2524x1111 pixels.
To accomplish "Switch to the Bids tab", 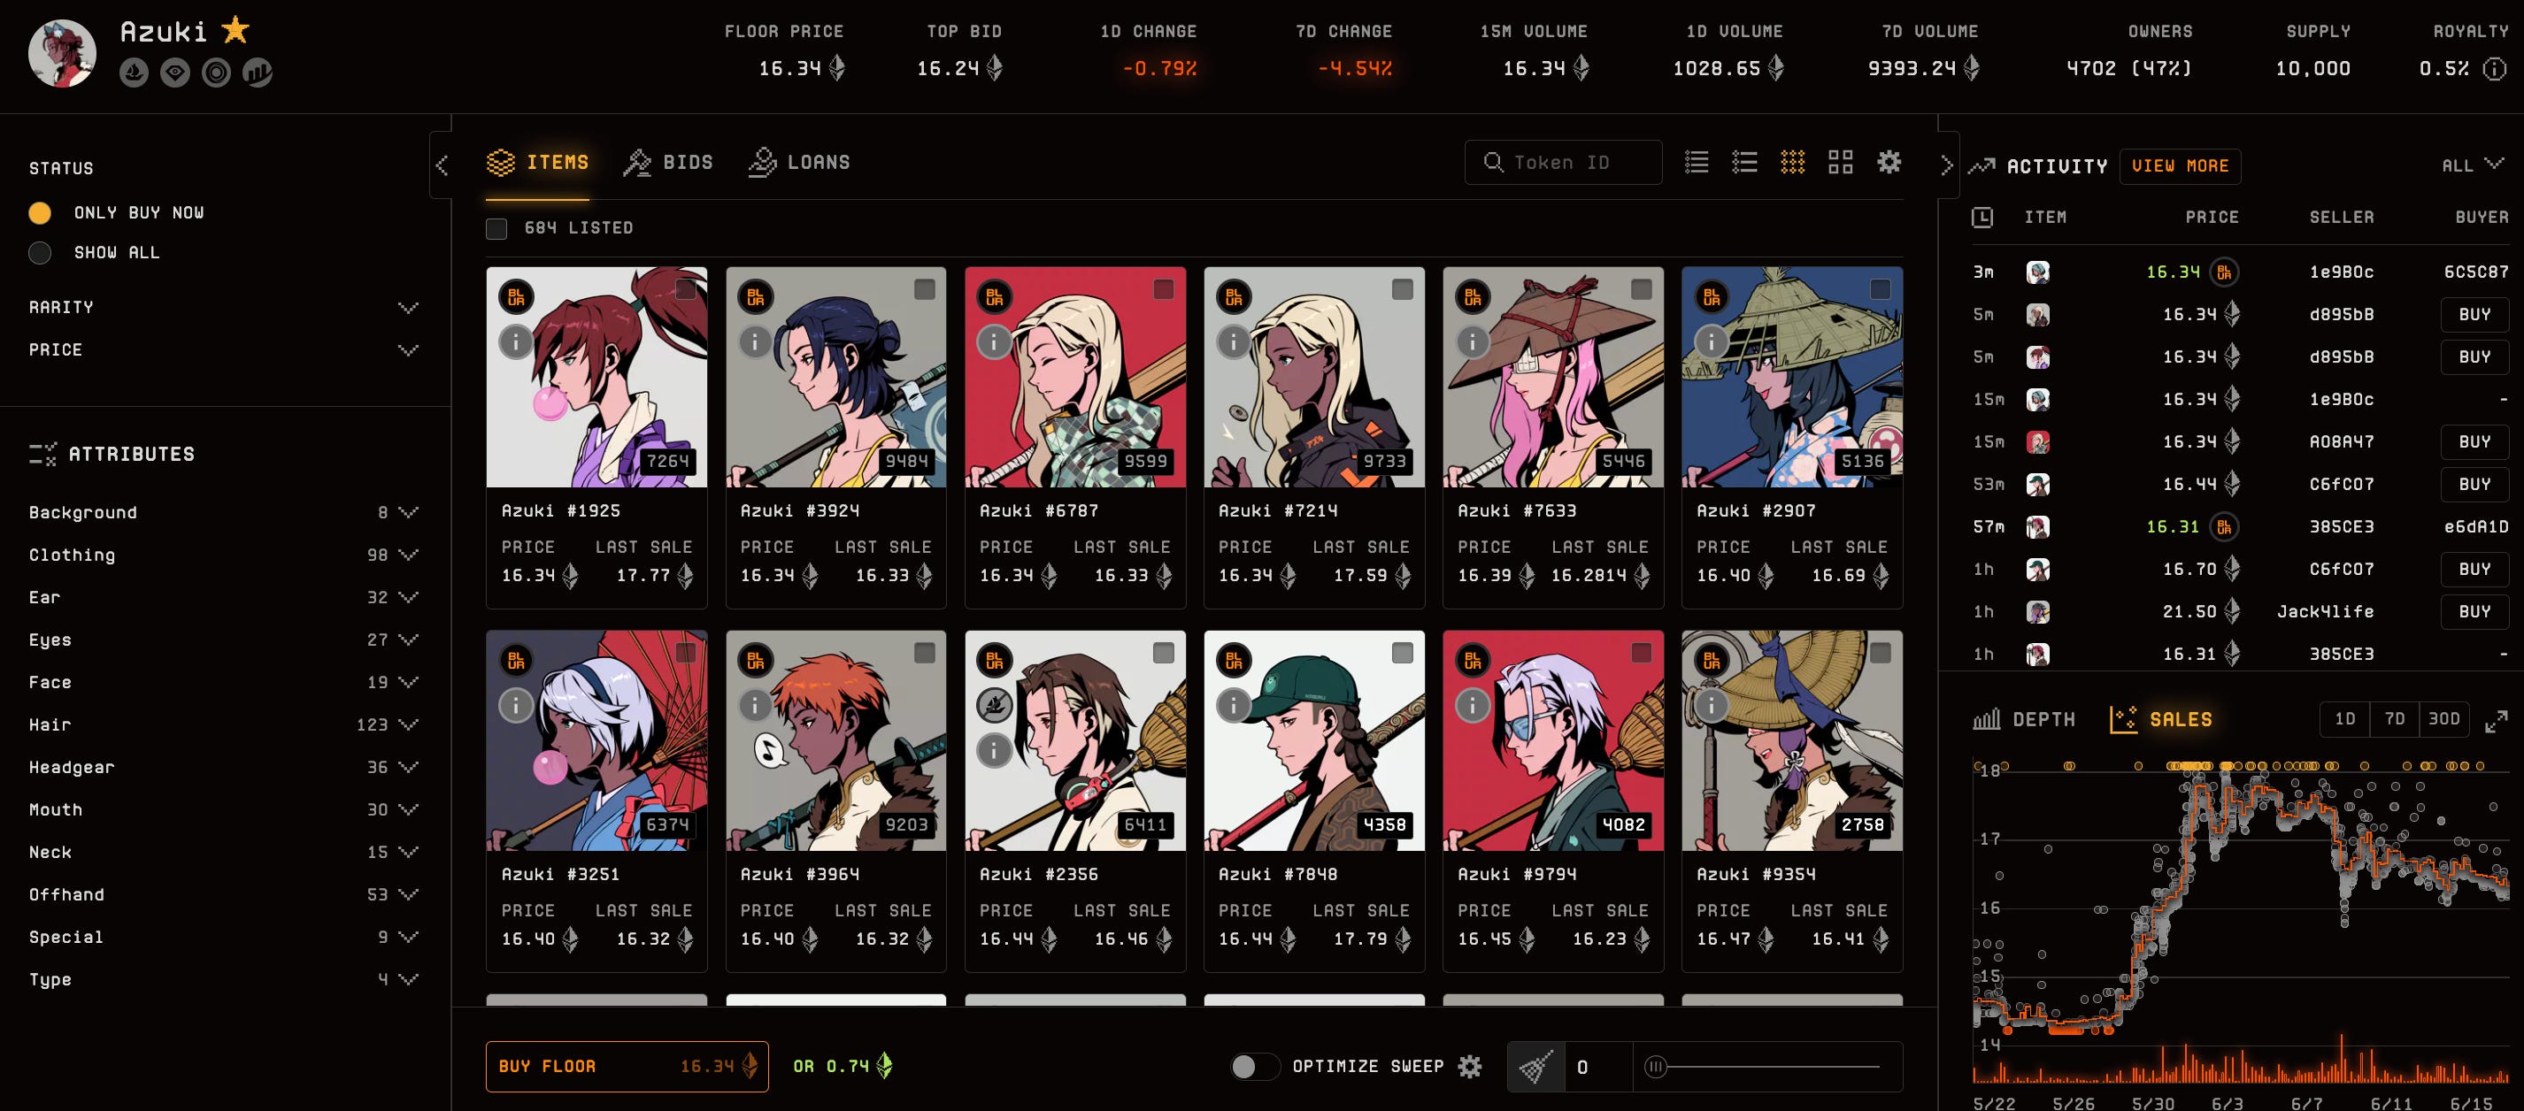I will click(x=668, y=163).
